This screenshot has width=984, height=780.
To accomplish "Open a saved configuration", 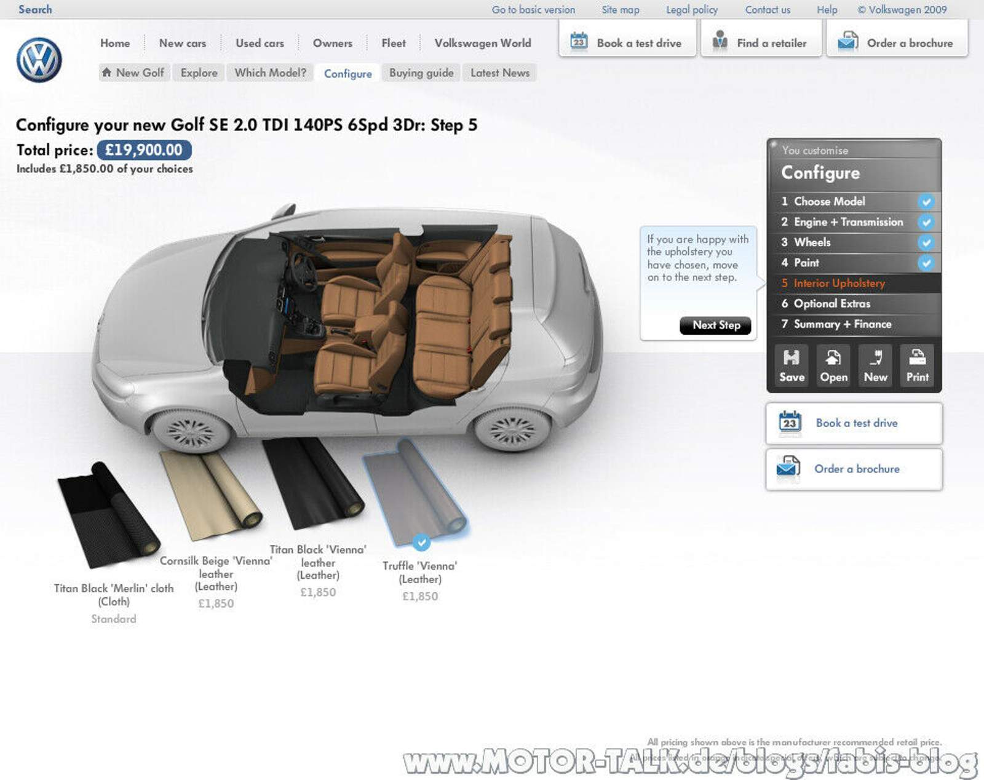I will 833,365.
